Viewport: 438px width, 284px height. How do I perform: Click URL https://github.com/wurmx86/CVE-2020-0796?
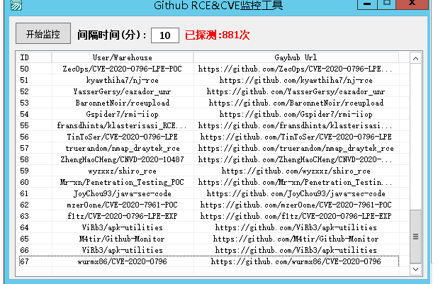296,261
